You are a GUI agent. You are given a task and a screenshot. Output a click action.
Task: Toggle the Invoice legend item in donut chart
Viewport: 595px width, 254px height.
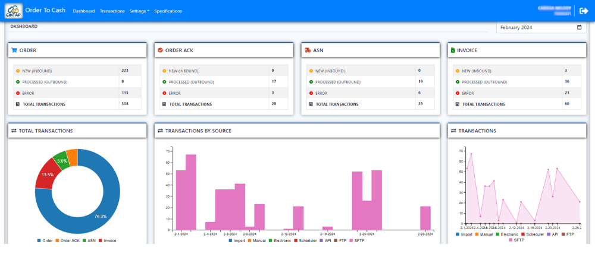tap(107, 240)
